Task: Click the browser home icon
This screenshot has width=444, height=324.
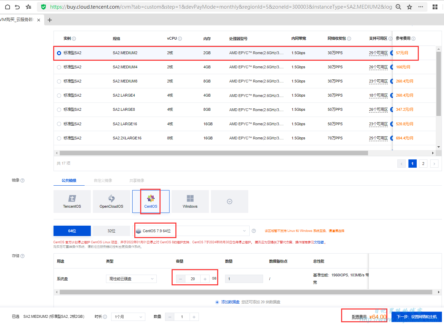Action: 7,7
